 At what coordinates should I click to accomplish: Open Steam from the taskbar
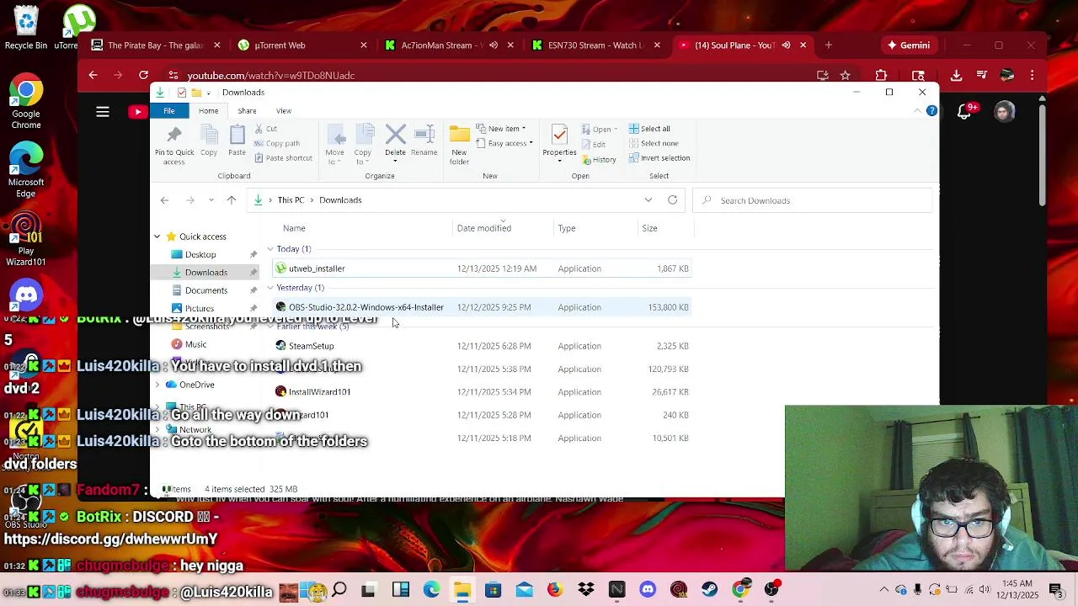(x=709, y=590)
